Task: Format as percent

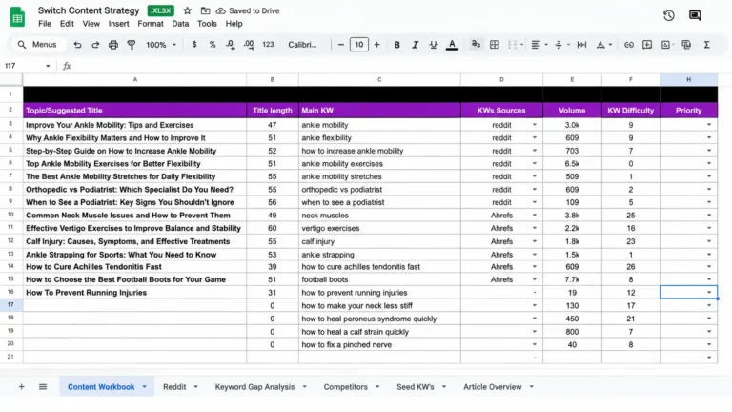Action: pos(213,45)
